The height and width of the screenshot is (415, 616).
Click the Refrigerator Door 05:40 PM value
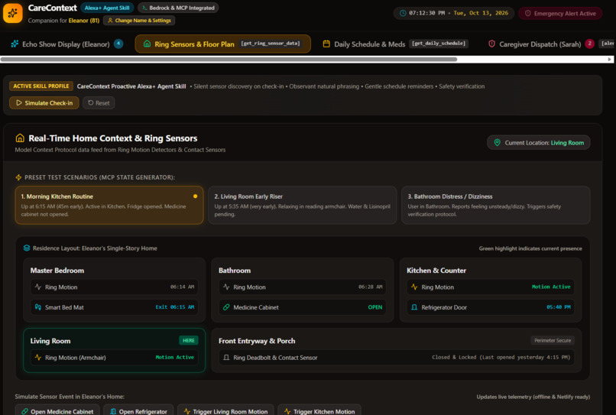(x=558, y=307)
